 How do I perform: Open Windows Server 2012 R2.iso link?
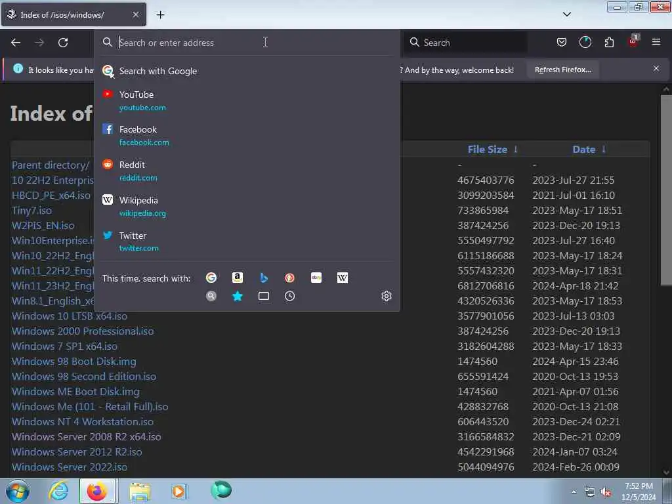[77, 451]
